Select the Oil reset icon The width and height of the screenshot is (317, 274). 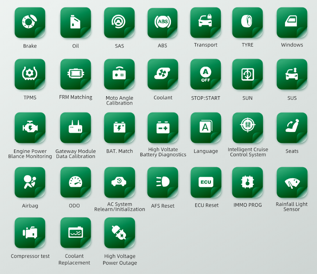pyautogui.click(x=75, y=23)
